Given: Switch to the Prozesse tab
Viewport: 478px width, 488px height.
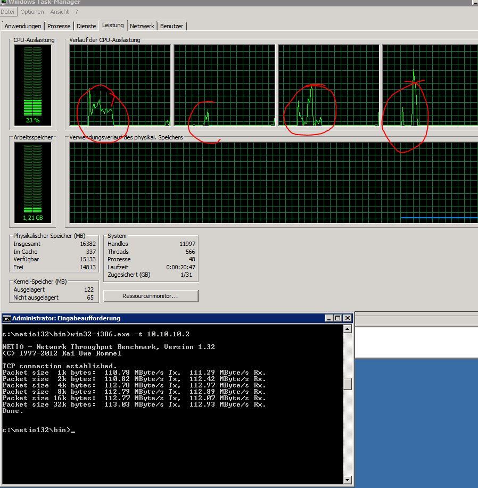Looking at the screenshot, I should (x=59, y=26).
